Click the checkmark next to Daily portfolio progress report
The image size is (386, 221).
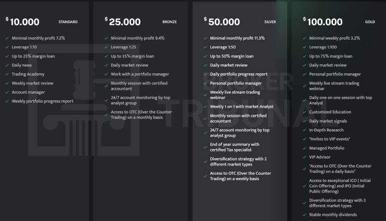click(x=205, y=74)
